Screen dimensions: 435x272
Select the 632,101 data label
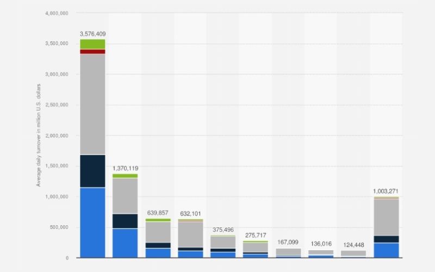coord(190,213)
